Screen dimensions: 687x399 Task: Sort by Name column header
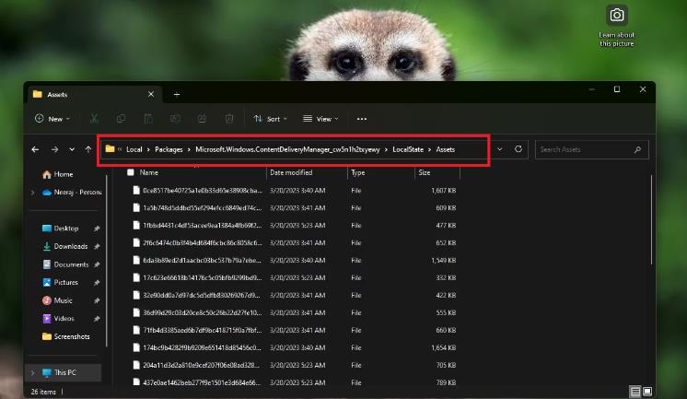[x=149, y=172]
